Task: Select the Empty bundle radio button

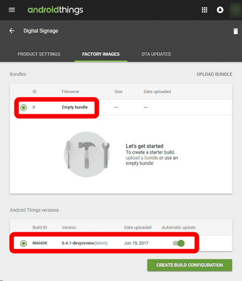Action: click(x=24, y=107)
